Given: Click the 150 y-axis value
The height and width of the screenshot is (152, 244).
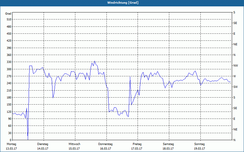Looking at the screenshot, I should point(9,105).
